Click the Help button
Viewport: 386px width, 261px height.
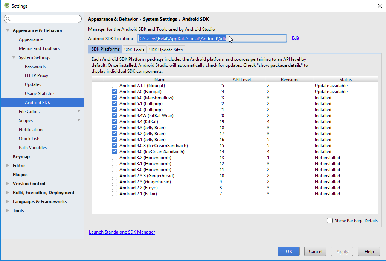[x=369, y=252]
